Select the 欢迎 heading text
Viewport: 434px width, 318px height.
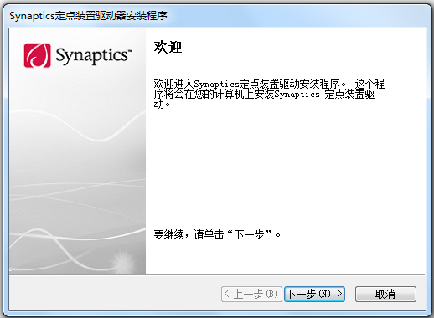pyautogui.click(x=168, y=47)
